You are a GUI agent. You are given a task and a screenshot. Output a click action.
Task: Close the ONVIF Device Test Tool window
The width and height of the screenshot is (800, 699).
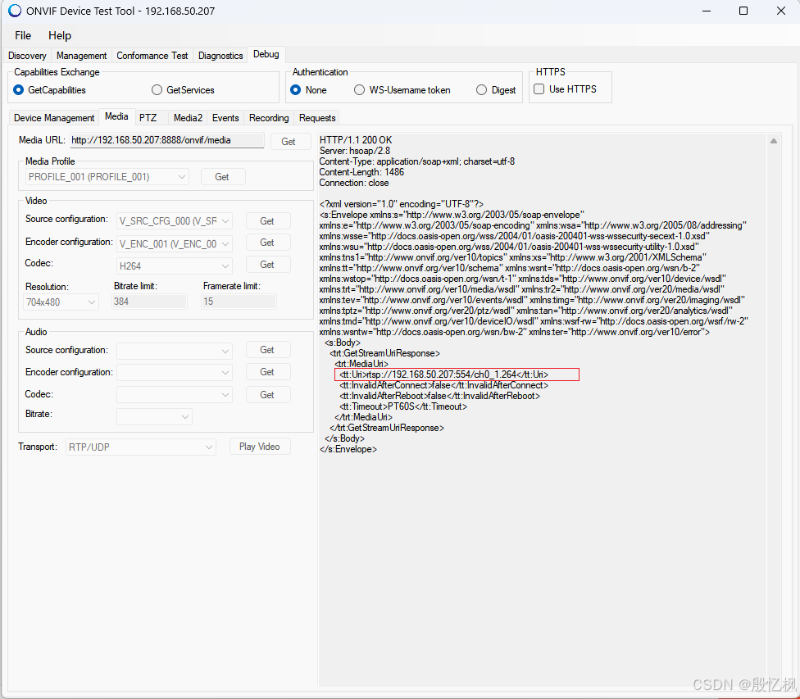[x=780, y=11]
